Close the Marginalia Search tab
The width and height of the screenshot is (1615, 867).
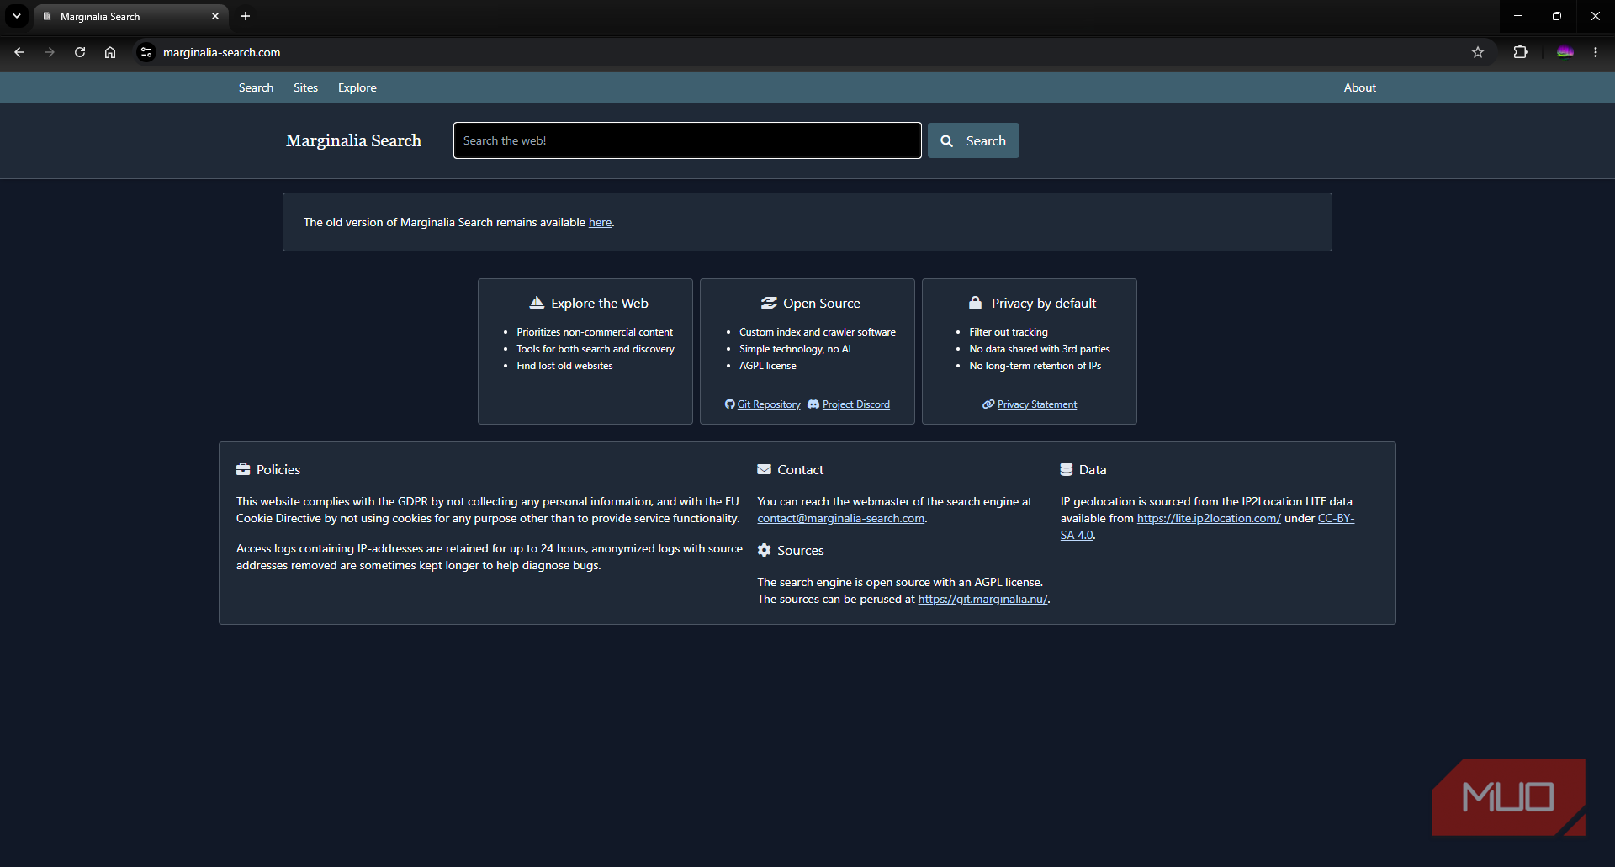[215, 16]
